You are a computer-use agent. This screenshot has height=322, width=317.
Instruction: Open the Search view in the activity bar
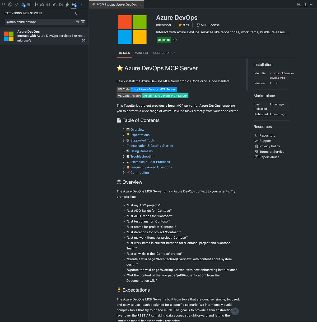4,4
